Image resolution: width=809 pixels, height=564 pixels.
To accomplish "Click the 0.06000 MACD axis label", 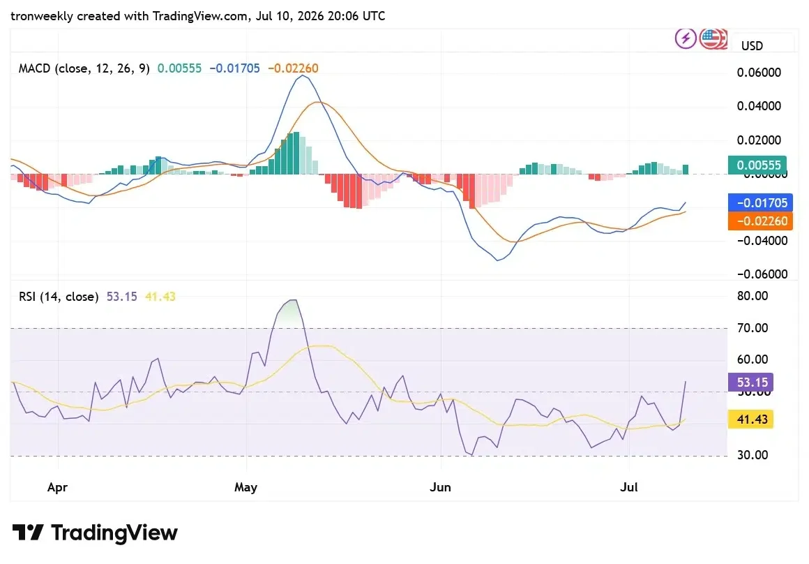I will [759, 73].
